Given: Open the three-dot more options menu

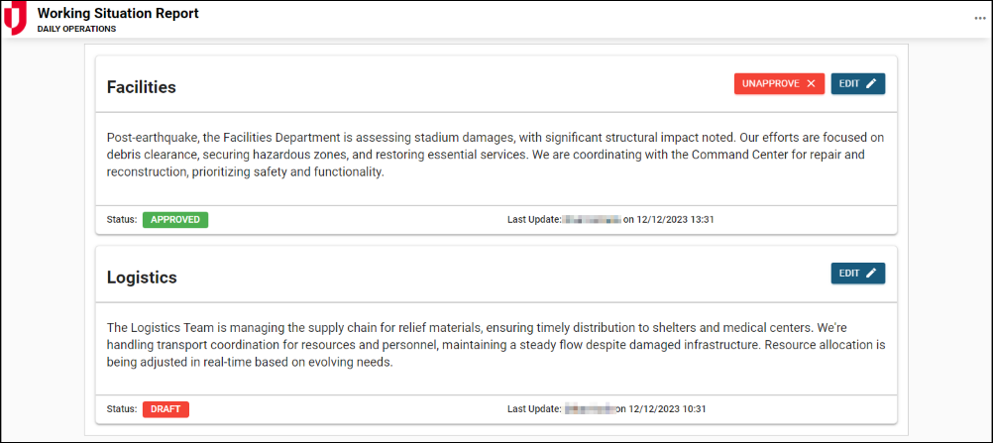Looking at the screenshot, I should (980, 19).
